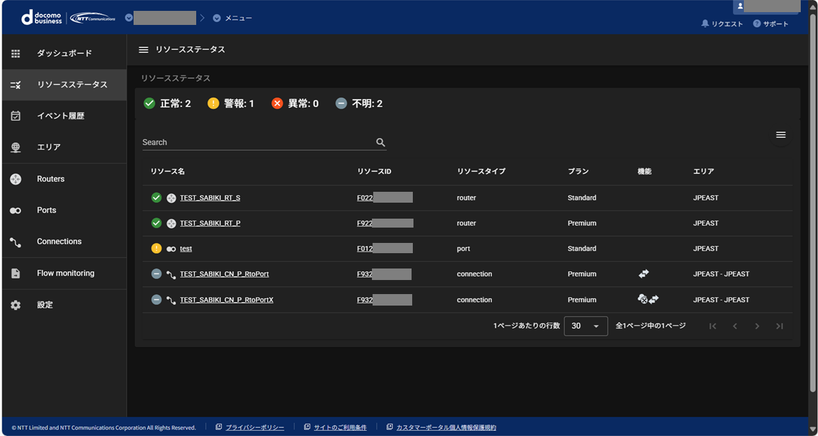818x436 pixels.
Task: Go to Flow monitoring page
Action: coord(65,273)
